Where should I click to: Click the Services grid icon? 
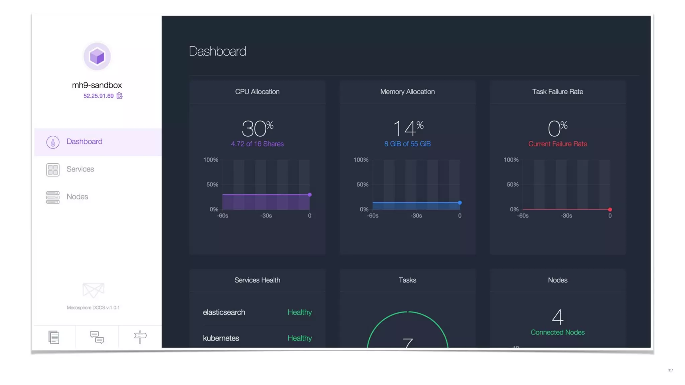[53, 170]
